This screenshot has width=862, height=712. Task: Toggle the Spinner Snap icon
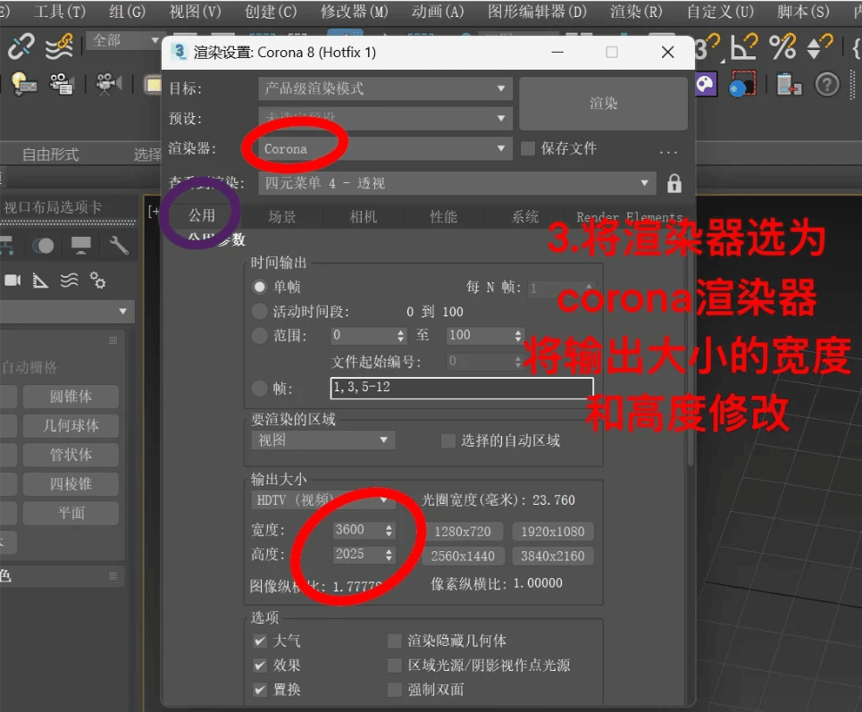[x=820, y=46]
